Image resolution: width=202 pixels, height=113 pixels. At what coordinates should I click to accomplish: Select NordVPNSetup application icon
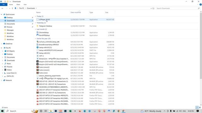[x=38, y=35]
